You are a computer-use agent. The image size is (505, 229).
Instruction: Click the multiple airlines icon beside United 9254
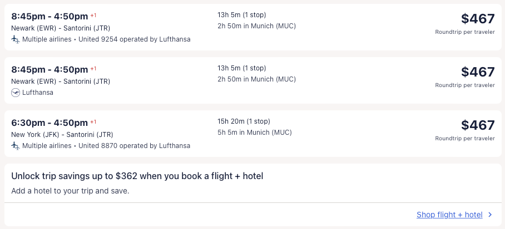pyautogui.click(x=15, y=39)
